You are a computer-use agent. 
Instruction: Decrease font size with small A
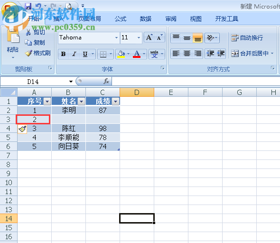159,37
